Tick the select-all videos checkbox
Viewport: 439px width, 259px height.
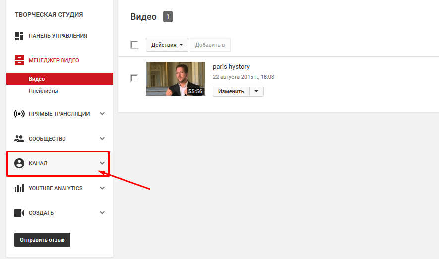(x=134, y=45)
